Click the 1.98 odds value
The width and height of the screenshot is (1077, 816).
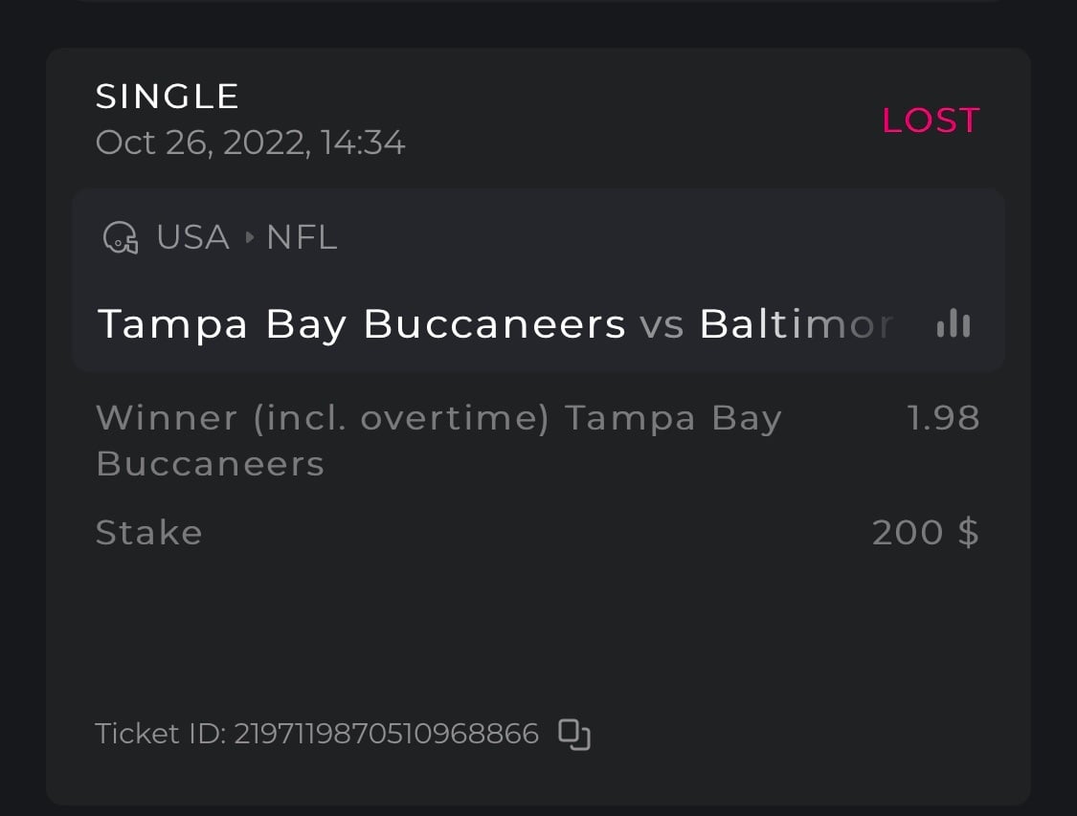click(x=943, y=418)
